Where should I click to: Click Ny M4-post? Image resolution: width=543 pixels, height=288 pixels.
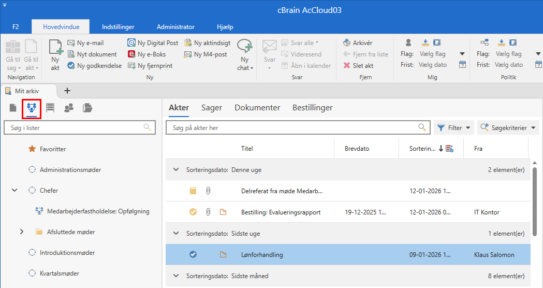click(206, 54)
